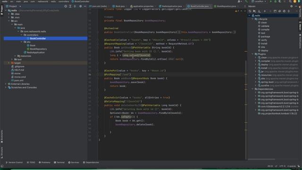This screenshot has width=302, height=170.
Task: Toggle Maven offline mode
Action: click(x=279, y=11)
